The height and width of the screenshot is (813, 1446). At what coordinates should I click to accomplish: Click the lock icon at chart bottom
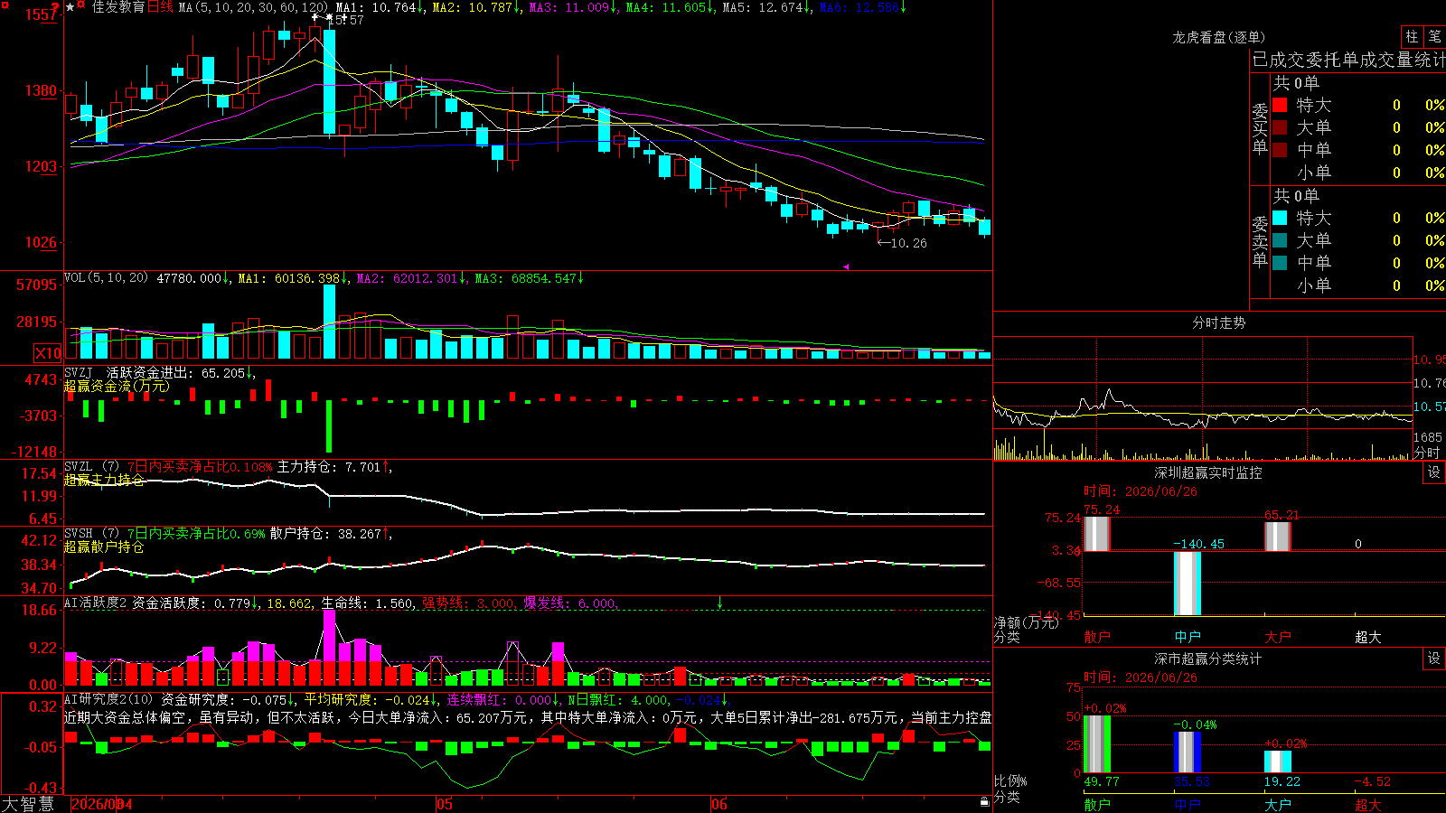(x=984, y=801)
